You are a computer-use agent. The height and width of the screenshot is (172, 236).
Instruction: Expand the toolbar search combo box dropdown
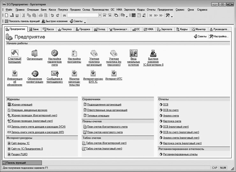(x=100, y=15)
